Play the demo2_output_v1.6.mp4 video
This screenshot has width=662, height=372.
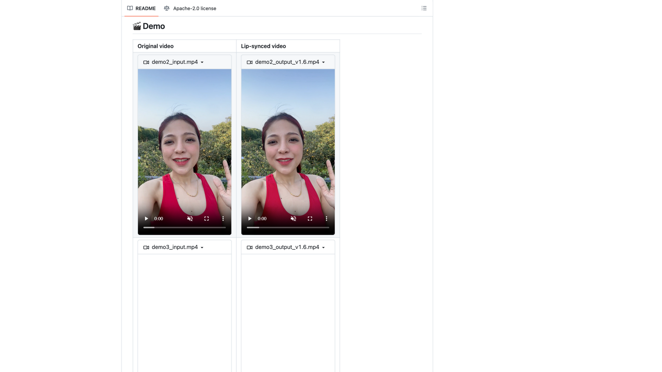[250, 219]
